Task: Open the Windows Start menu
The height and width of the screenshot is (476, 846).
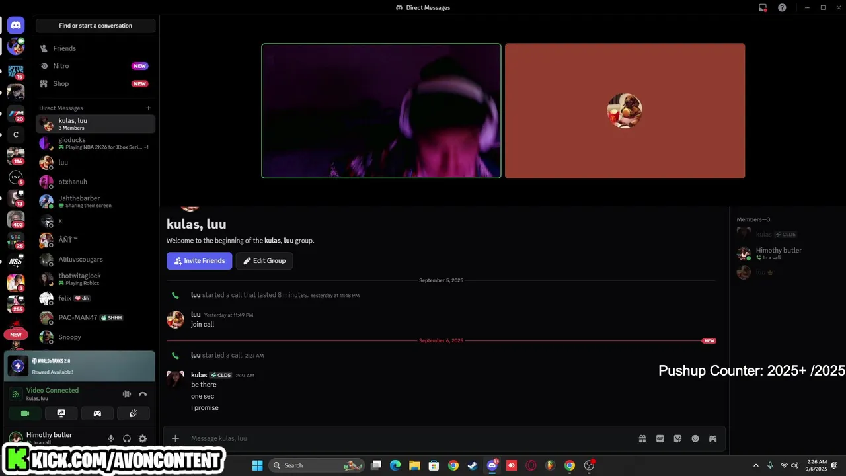Action: click(257, 465)
